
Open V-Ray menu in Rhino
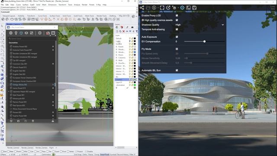(x=98, y=5)
